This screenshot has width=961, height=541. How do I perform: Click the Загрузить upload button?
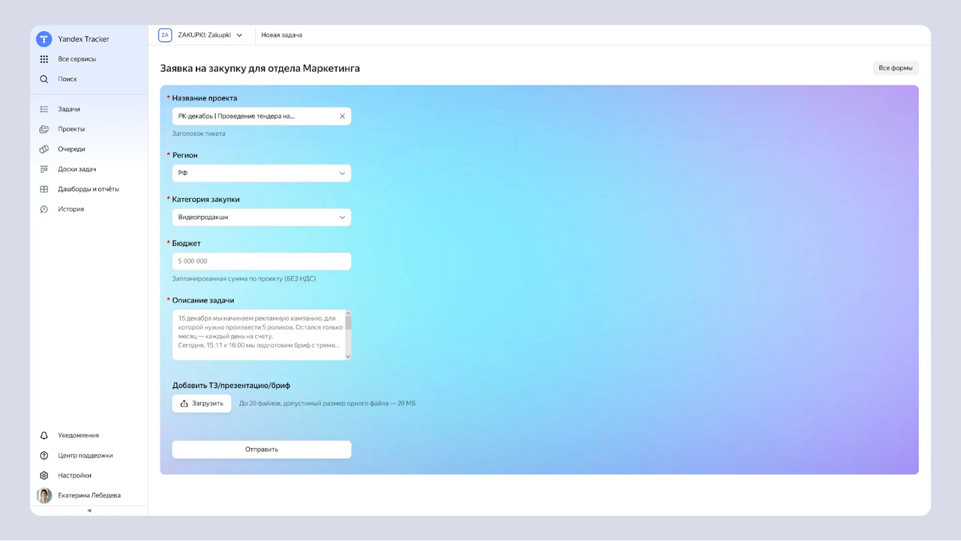tap(202, 403)
